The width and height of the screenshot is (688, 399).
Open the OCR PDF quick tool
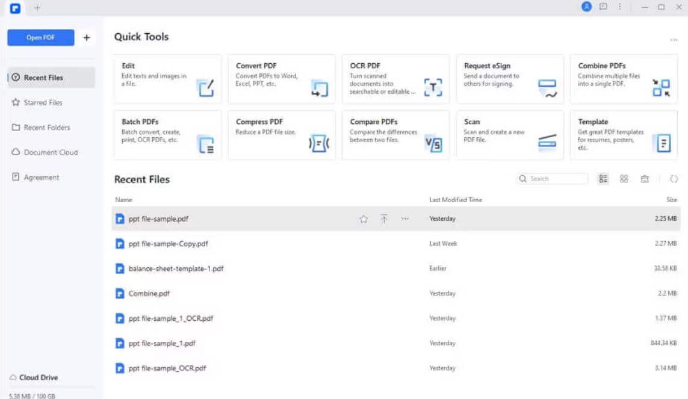point(395,79)
